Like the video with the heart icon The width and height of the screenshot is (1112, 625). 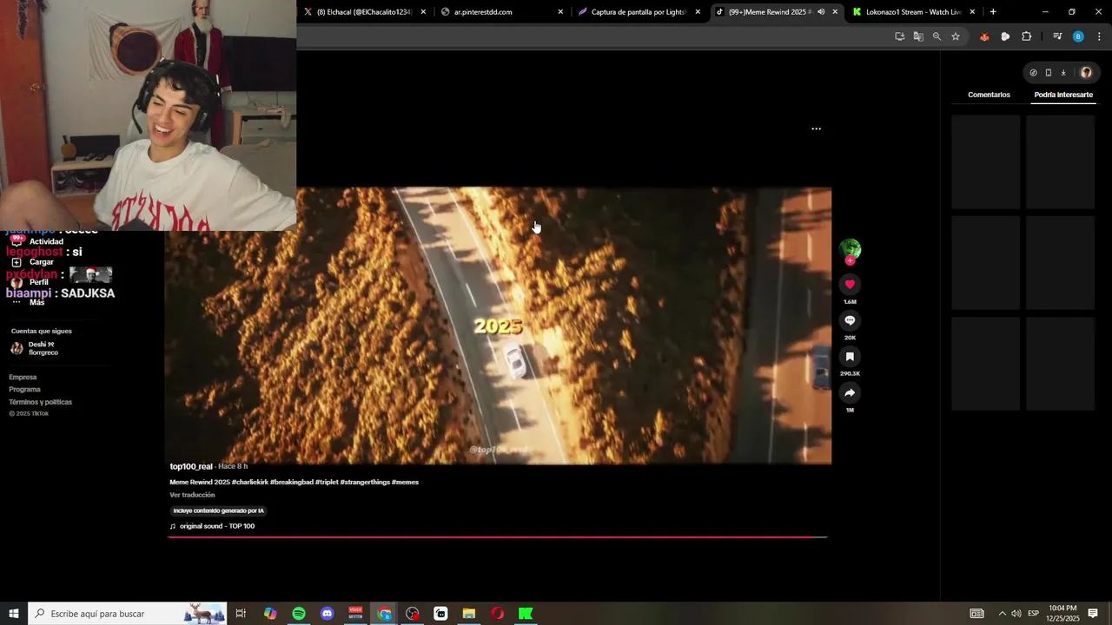850,284
